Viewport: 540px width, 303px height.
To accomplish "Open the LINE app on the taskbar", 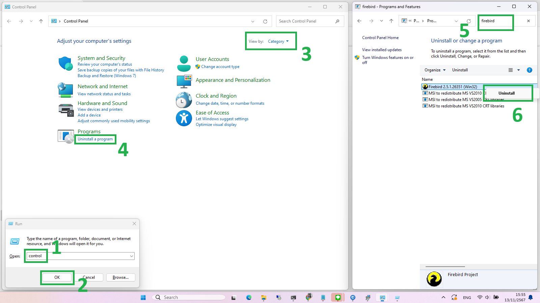I will (337, 297).
